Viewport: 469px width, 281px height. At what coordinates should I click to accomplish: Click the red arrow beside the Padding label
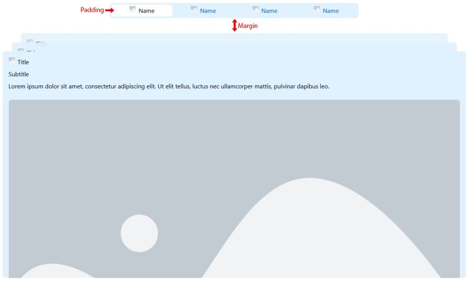[109, 11]
